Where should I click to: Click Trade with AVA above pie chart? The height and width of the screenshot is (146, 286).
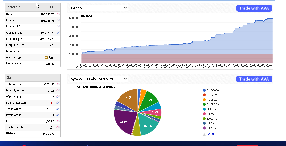254,79
